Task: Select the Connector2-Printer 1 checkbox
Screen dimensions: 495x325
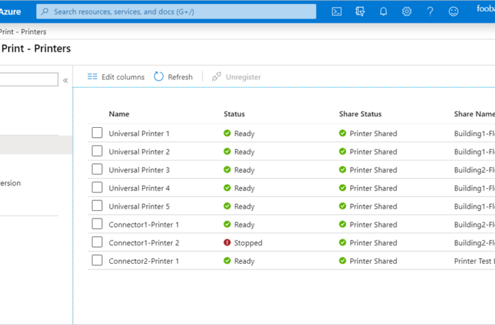Action: tap(97, 260)
